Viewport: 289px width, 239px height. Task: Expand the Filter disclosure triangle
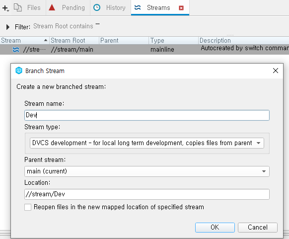click(8, 27)
